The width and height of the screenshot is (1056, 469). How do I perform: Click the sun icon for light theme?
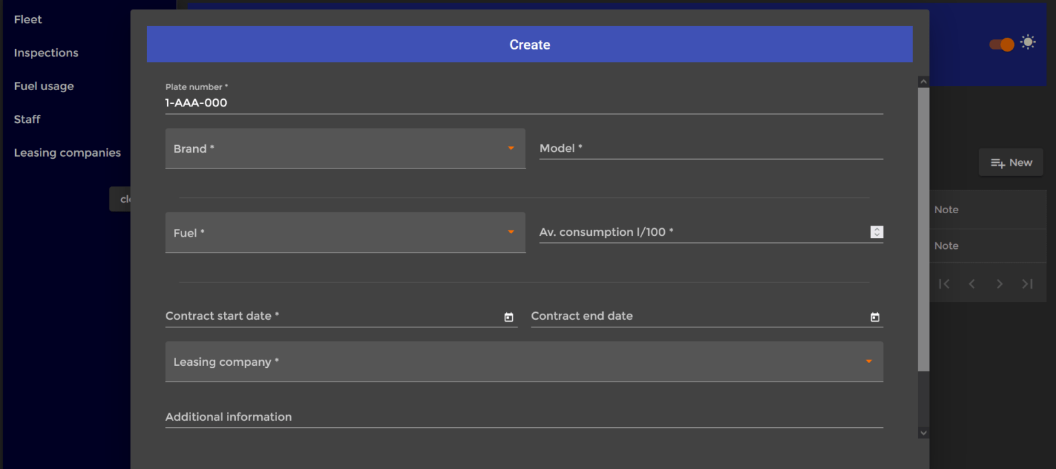tap(1028, 42)
